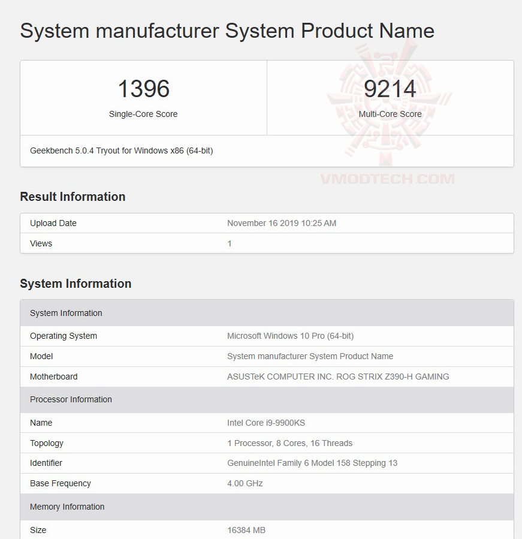
Task: Click the processor 'Name' row label
Action: coord(41,423)
